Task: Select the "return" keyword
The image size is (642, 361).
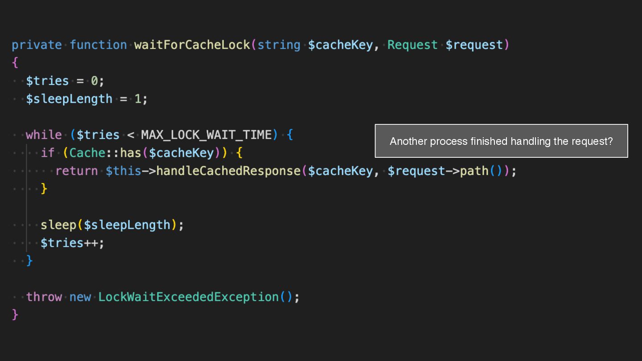Action: point(76,171)
